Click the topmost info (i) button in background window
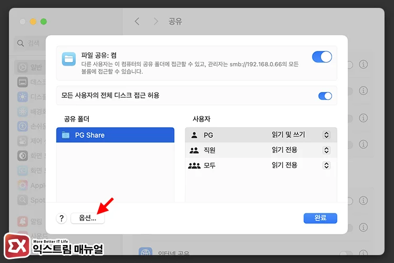This screenshot has width=394, height=263. click(364, 64)
